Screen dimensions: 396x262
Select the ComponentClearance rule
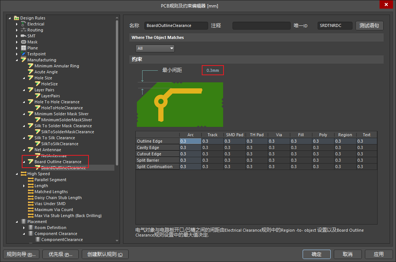tap(62, 240)
